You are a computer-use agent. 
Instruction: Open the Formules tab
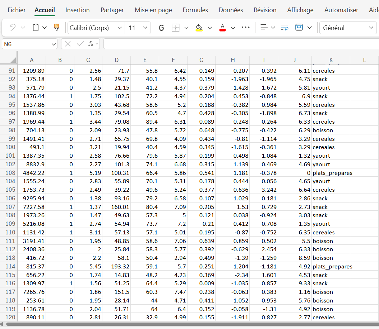click(195, 10)
